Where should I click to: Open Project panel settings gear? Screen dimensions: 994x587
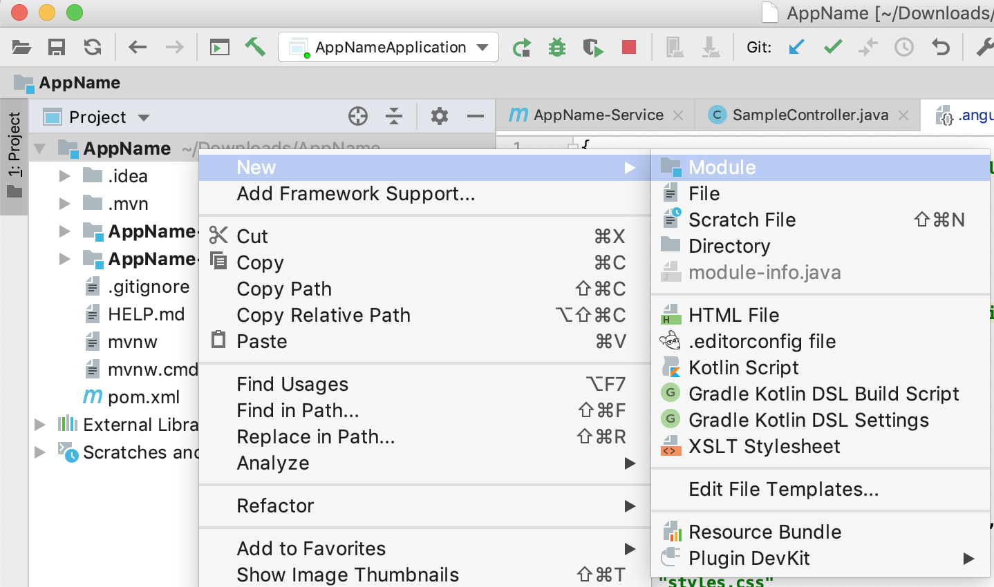coord(439,116)
